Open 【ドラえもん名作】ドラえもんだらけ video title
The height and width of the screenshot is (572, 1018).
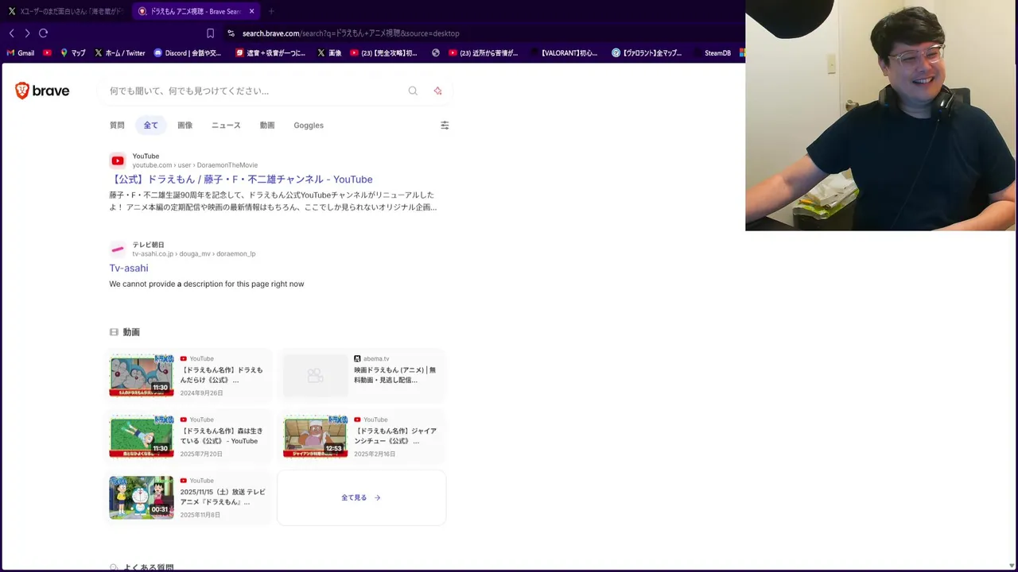click(x=221, y=375)
